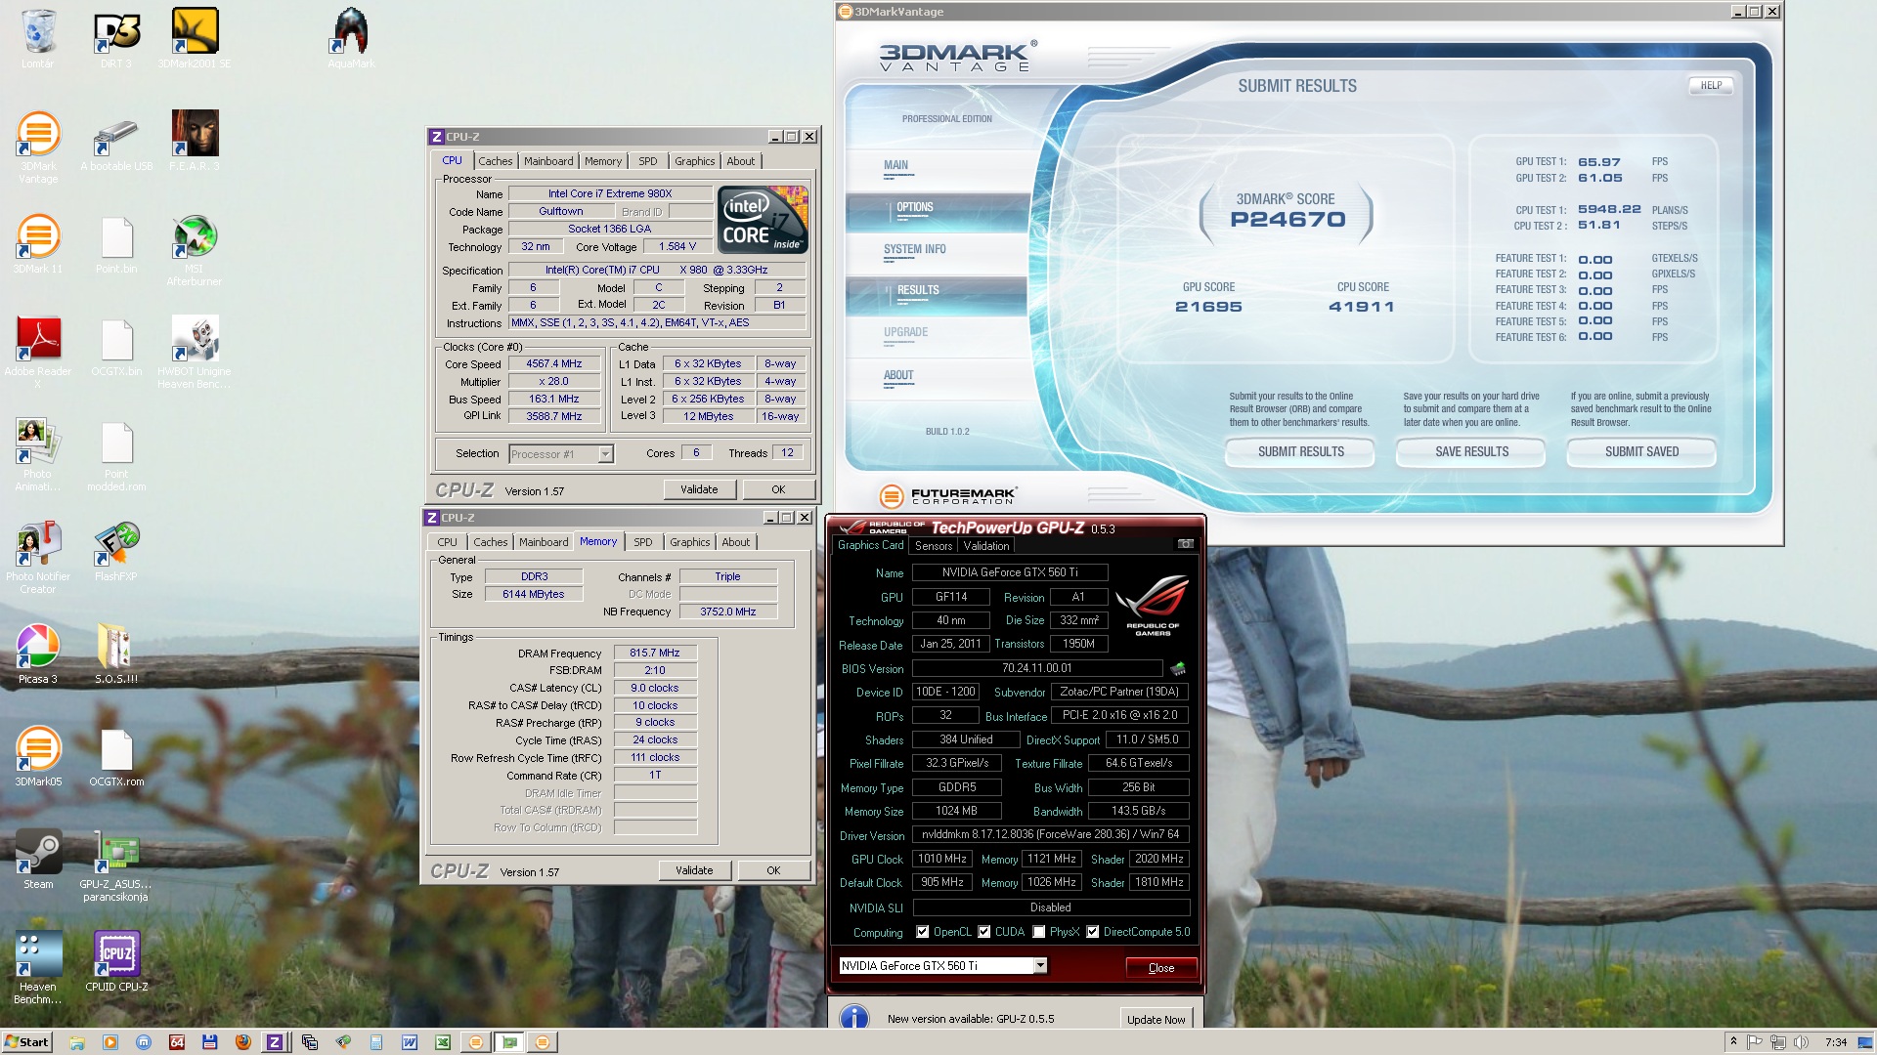The height and width of the screenshot is (1055, 1877).
Task: Open ABOUT in 3DMark Vantage sidebar
Action: (x=897, y=375)
